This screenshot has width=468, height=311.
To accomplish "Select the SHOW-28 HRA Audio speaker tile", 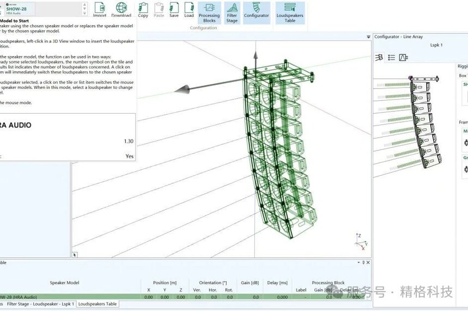I will (x=19, y=9).
